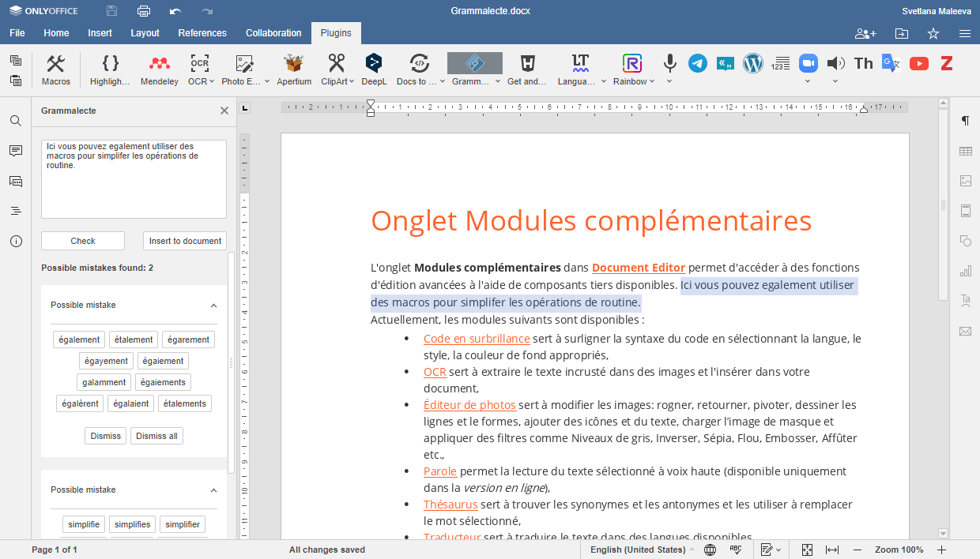Open the Comments sidebar panel
This screenshot has height=559, width=980.
16,151
